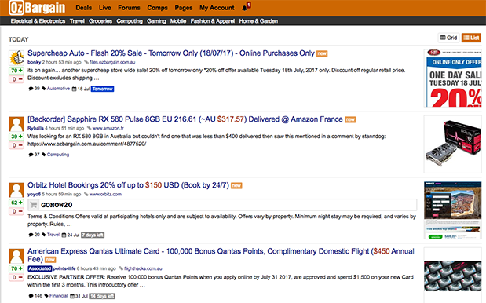Image resolution: width=486 pixels, height=303 pixels.
Task: Open the Deals menu
Action: tap(84, 8)
